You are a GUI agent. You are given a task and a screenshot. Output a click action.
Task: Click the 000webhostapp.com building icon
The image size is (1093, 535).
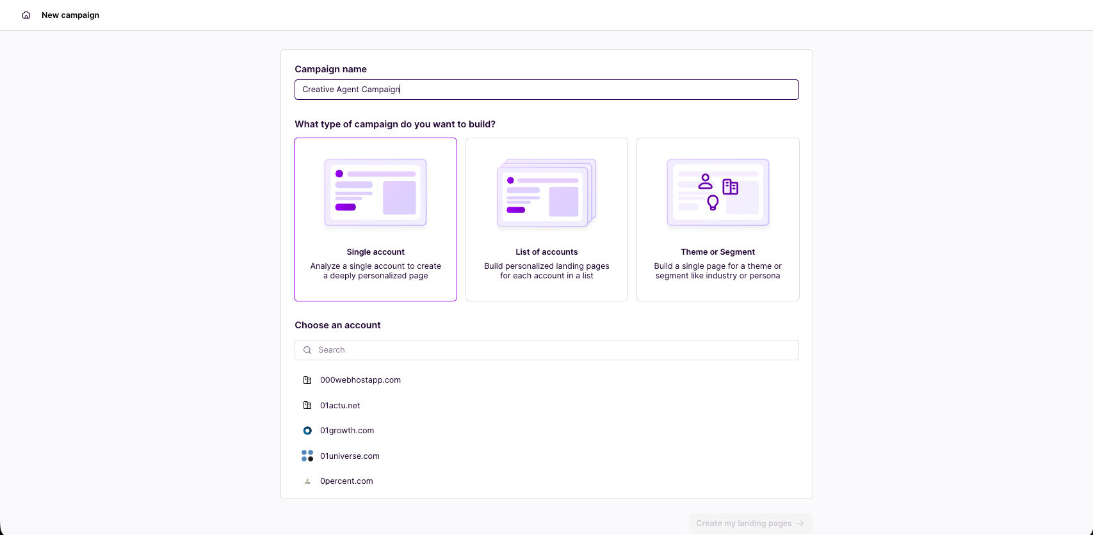(x=307, y=380)
